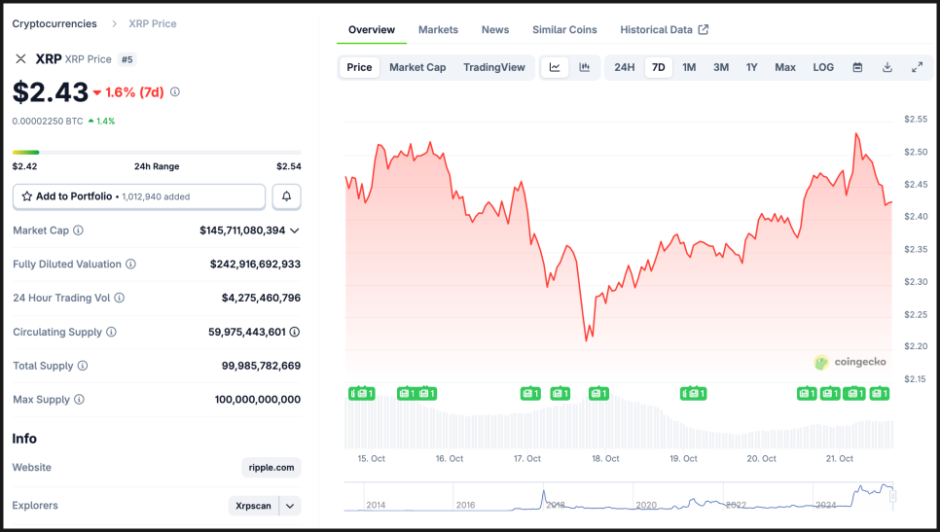Viewport: 940px width, 532px height.
Task: Toggle LOG scale on the chart
Action: 823,67
